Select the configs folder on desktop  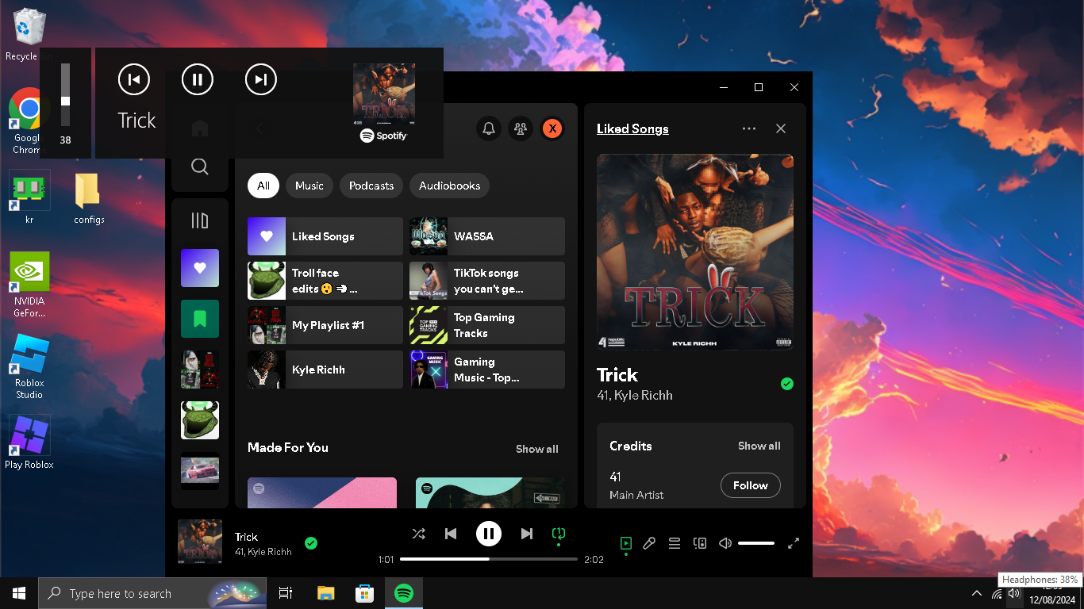[89, 198]
